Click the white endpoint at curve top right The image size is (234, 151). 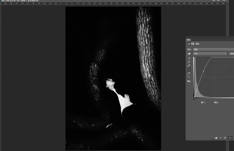(234, 57)
